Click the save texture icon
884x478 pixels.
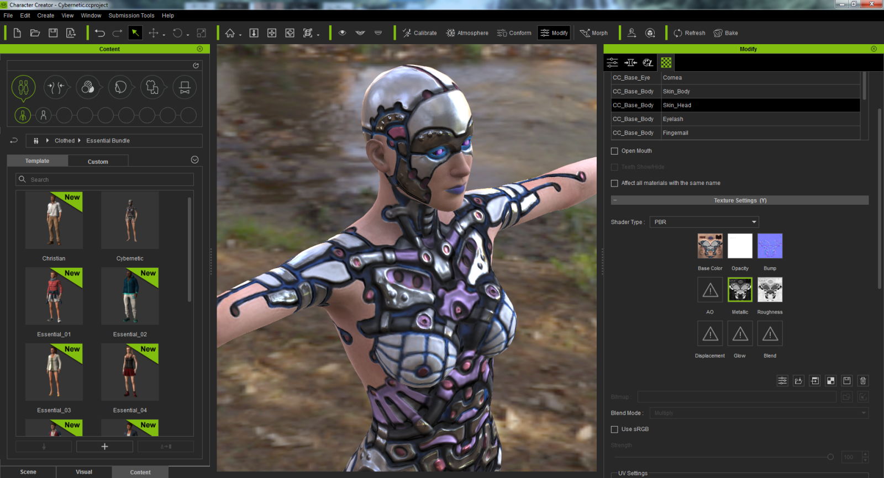tap(847, 380)
